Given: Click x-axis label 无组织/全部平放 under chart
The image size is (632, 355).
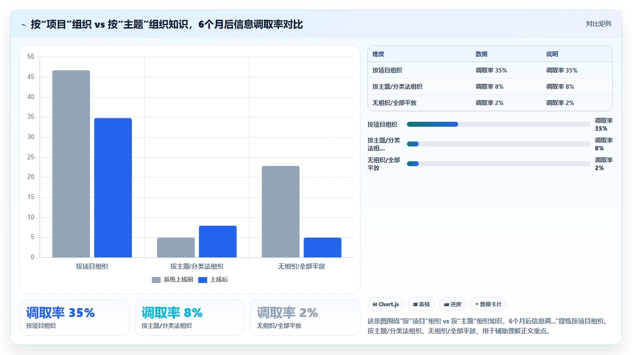Looking at the screenshot, I should click(x=301, y=266).
